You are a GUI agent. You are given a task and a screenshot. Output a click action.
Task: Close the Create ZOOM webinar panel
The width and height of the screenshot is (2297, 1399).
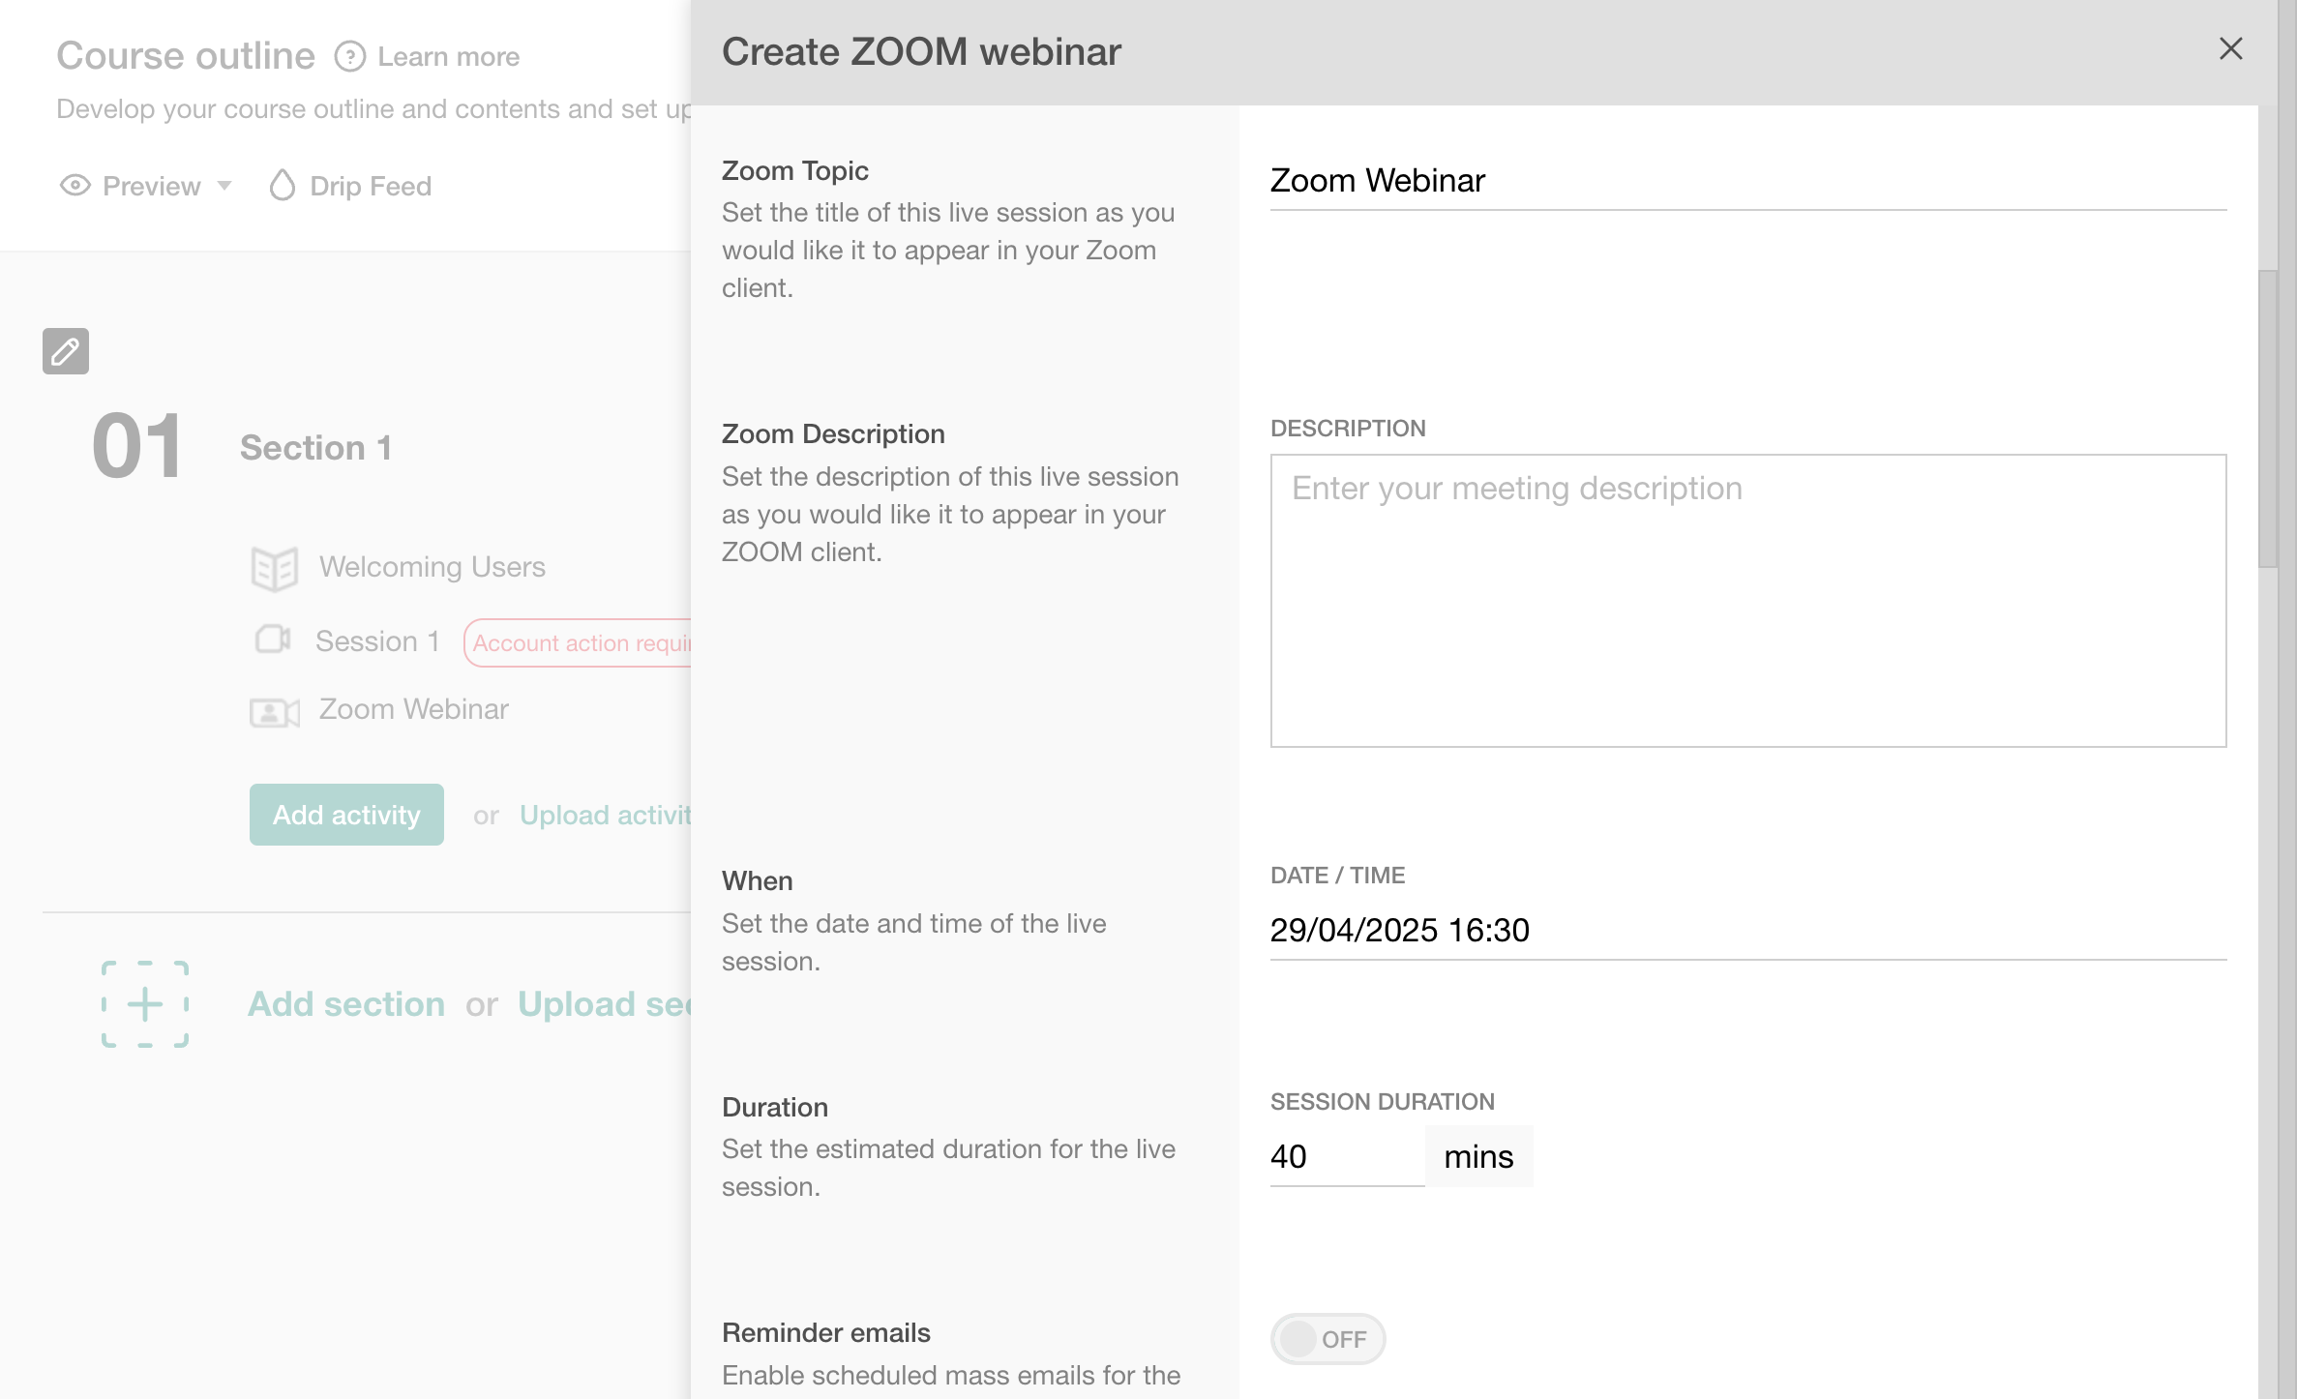[x=2230, y=48]
